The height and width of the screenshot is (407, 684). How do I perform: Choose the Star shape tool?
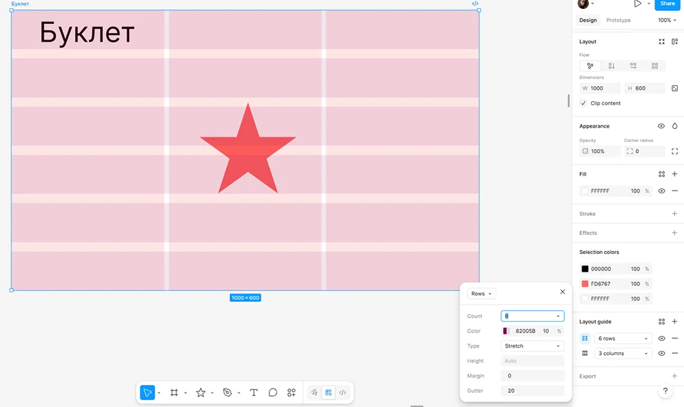point(200,393)
